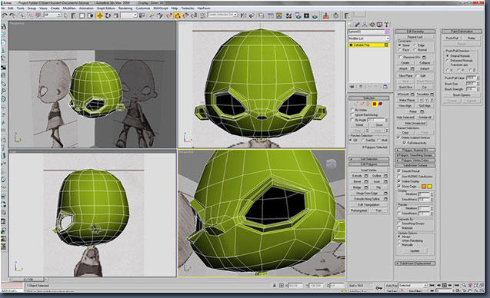The width and height of the screenshot is (490, 298).
Task: Click the Slice Plane button
Action: 405,76
